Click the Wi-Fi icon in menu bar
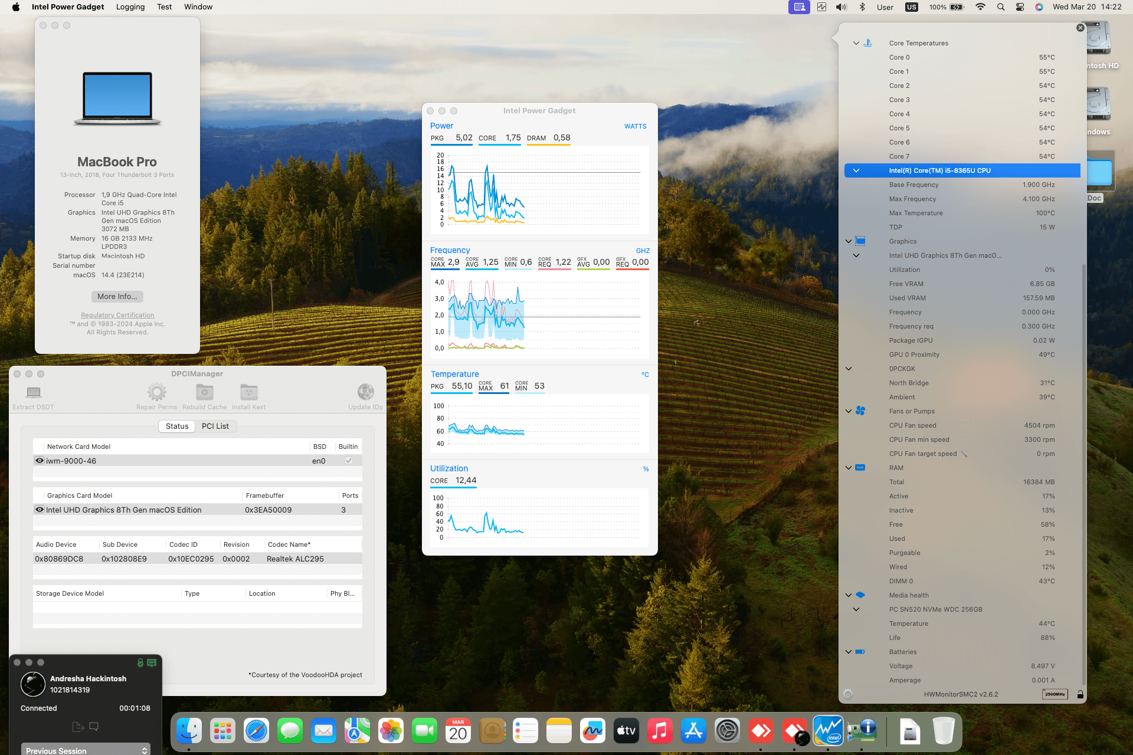 pyautogui.click(x=980, y=7)
